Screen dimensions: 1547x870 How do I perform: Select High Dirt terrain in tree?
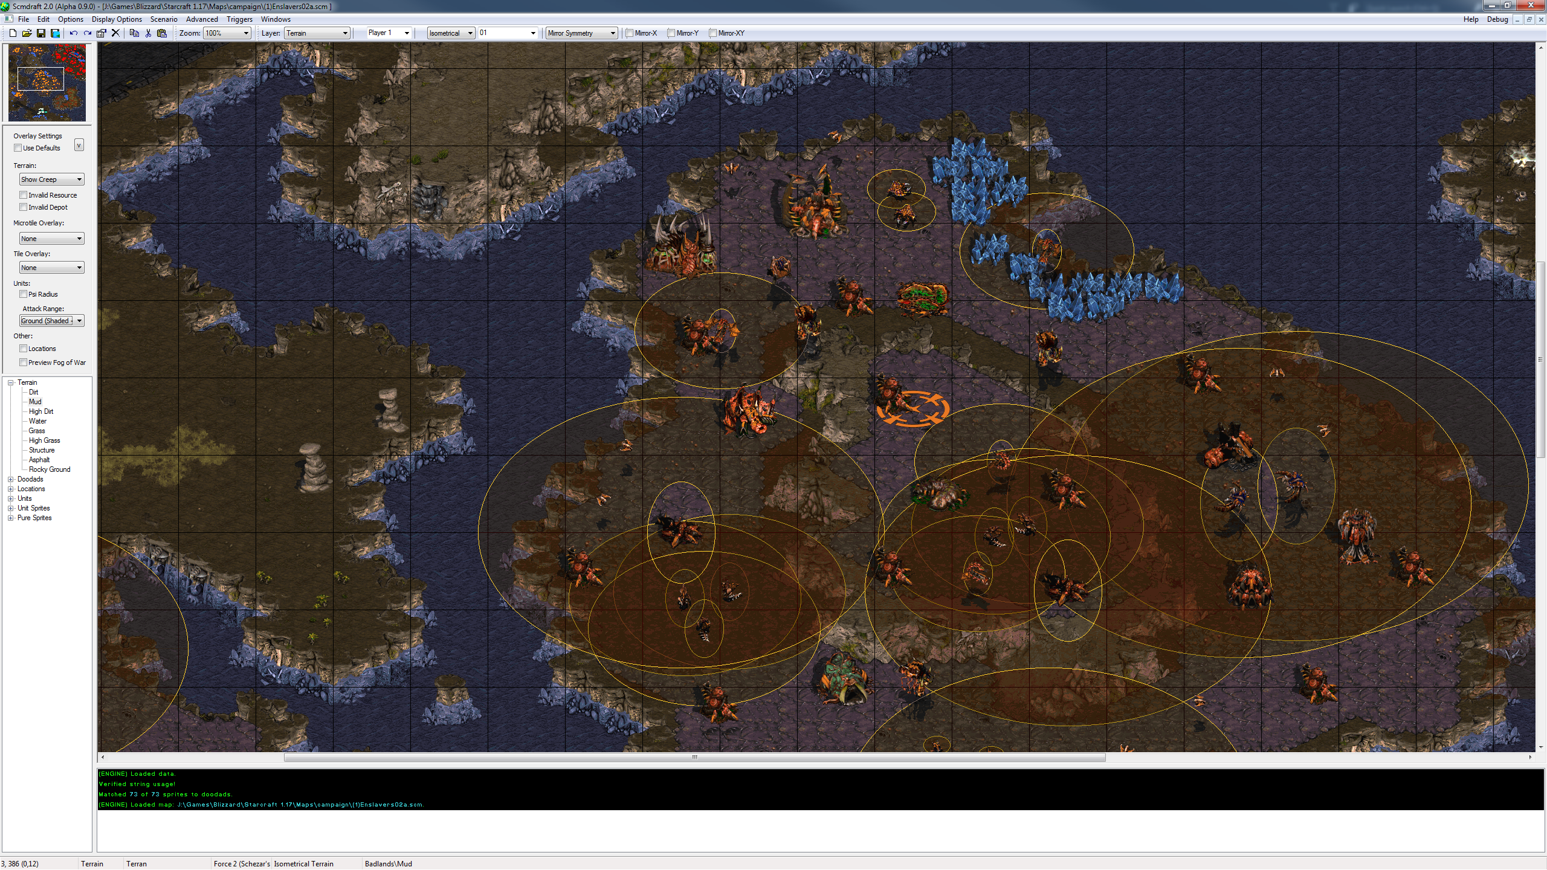(40, 411)
